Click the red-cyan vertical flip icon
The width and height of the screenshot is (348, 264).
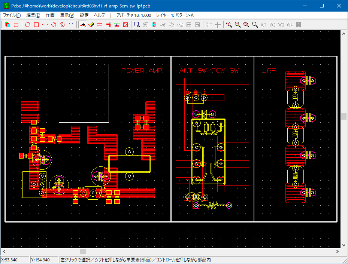154,25
